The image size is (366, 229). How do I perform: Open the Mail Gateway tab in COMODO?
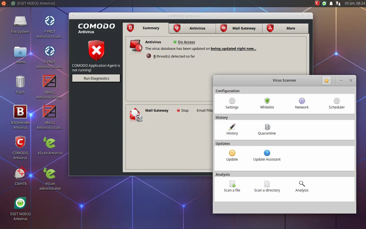tap(239, 28)
